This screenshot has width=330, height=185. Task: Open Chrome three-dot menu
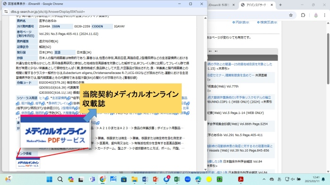(x=324, y=15)
